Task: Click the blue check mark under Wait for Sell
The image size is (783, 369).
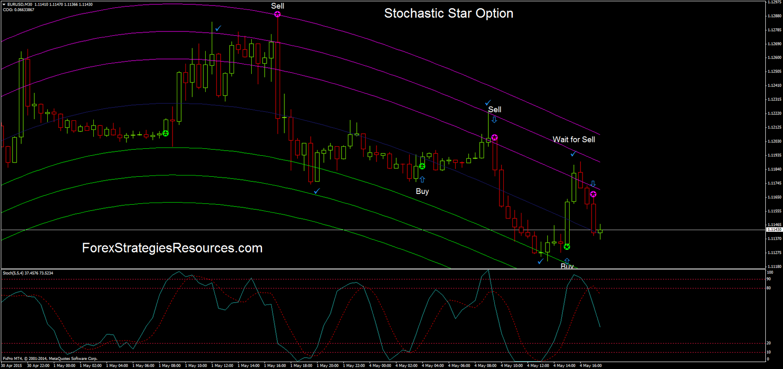Action: [x=573, y=154]
